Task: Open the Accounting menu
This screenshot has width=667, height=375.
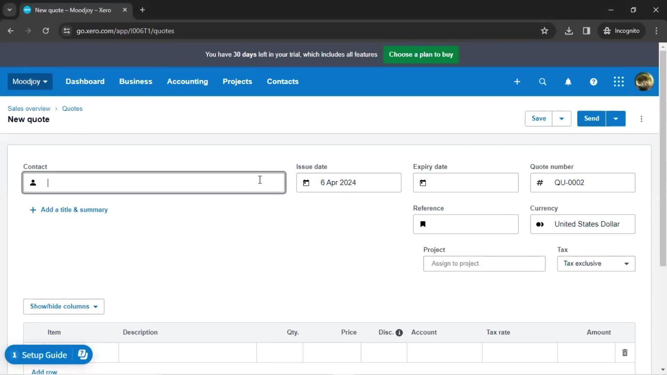Action: (x=188, y=82)
